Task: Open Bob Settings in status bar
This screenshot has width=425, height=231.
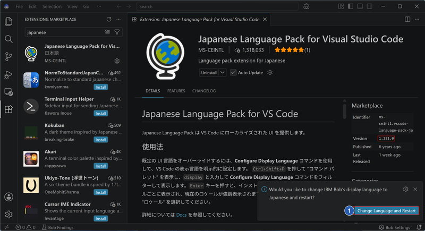Action: coord(394,227)
